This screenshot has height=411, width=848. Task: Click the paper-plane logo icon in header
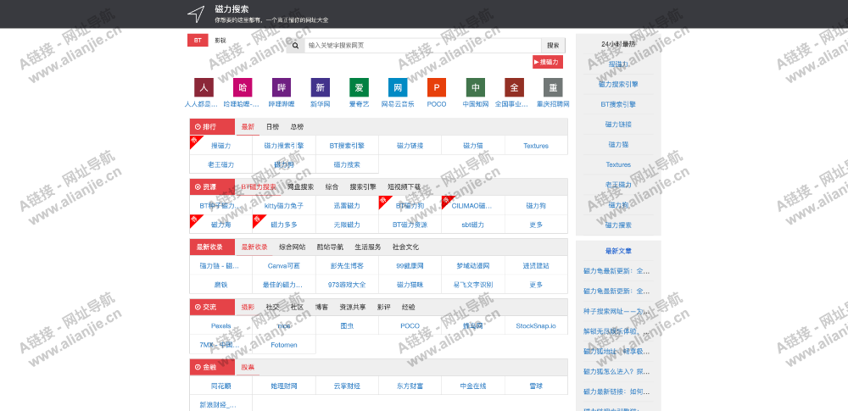[196, 14]
